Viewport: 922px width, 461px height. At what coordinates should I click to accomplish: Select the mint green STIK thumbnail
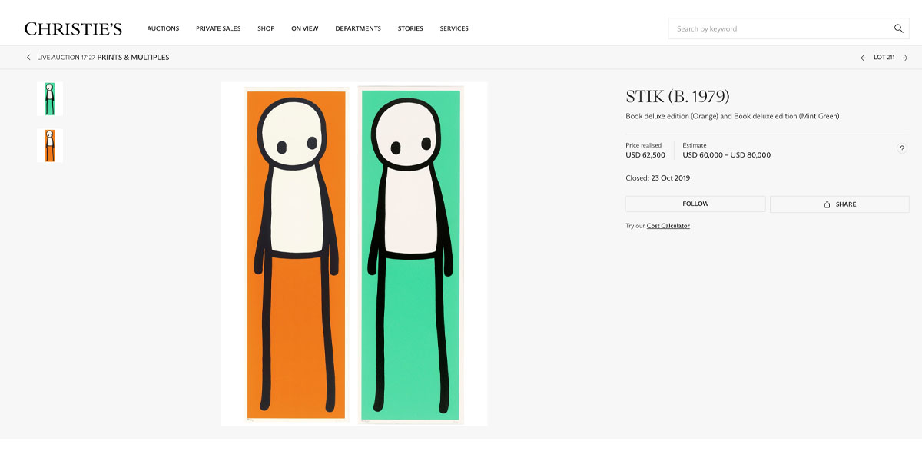[48, 98]
